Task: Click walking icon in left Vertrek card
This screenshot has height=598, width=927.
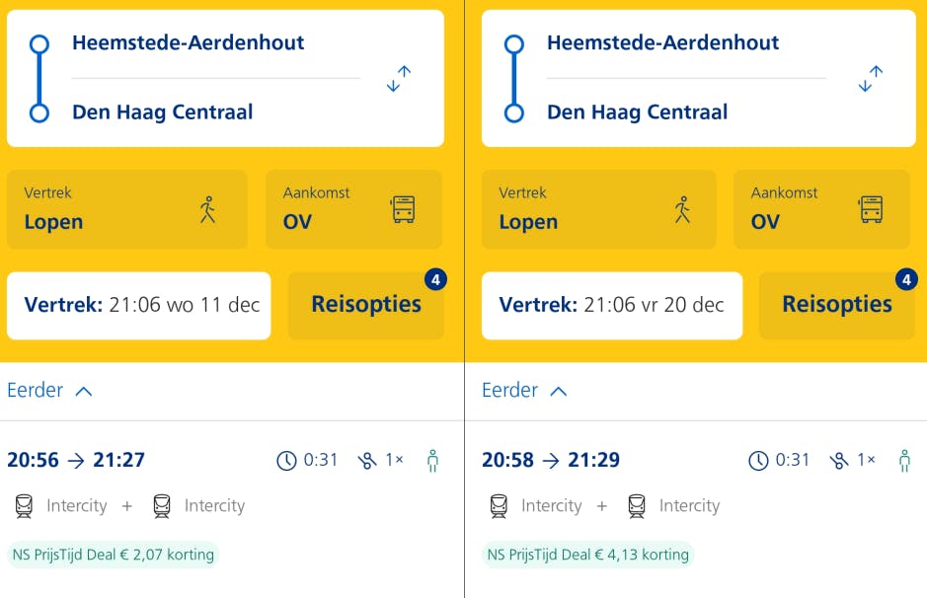Action: click(x=207, y=209)
